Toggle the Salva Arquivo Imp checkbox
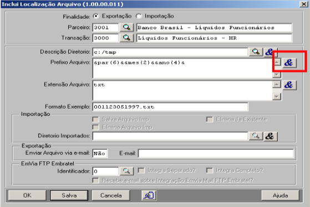 (96, 119)
